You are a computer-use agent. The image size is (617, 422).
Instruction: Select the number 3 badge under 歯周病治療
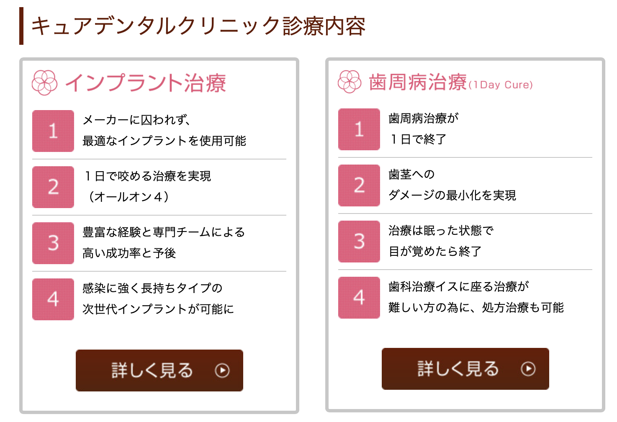[359, 242]
